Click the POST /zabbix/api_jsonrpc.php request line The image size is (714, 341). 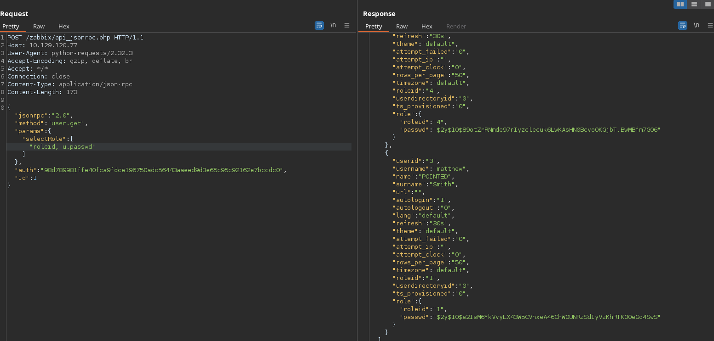point(75,37)
